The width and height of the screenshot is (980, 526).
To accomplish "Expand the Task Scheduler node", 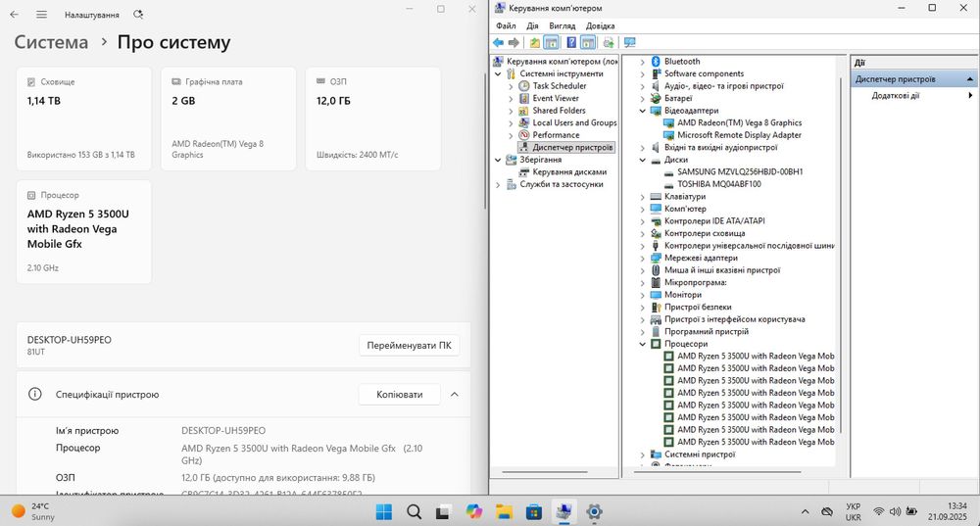I will click(x=511, y=86).
